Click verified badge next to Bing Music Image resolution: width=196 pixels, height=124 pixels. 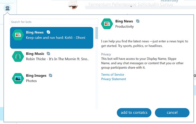pyautogui.click(x=49, y=54)
